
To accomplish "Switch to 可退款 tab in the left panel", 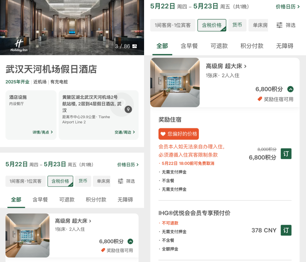I will click(x=67, y=200).
